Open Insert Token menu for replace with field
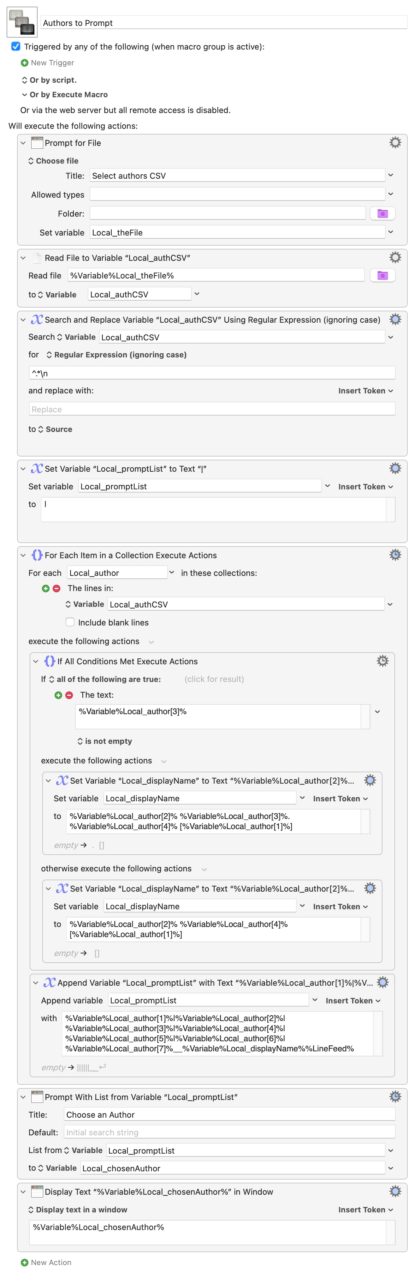Screen dimensions: 414x1273 (366, 391)
